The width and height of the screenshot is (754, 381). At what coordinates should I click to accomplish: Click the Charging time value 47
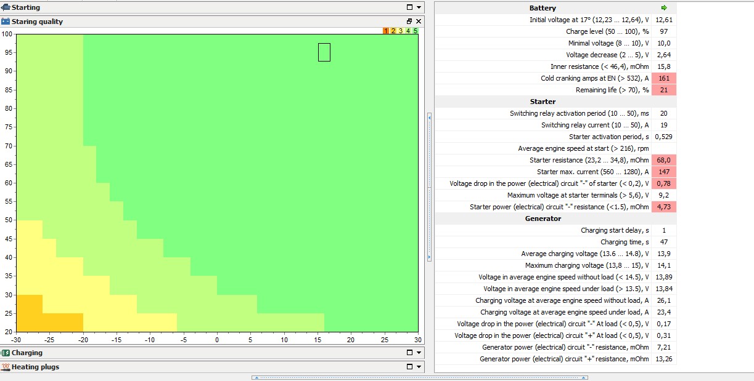(664, 242)
